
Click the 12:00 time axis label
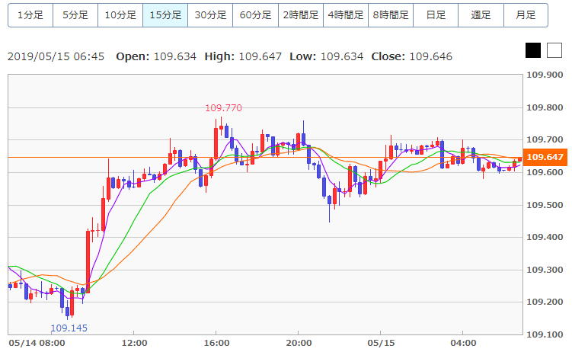(x=134, y=344)
